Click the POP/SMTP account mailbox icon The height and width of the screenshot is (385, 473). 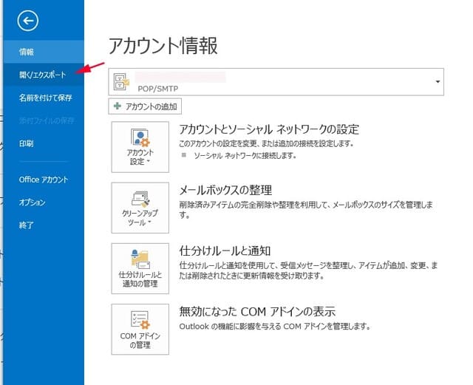(123, 83)
